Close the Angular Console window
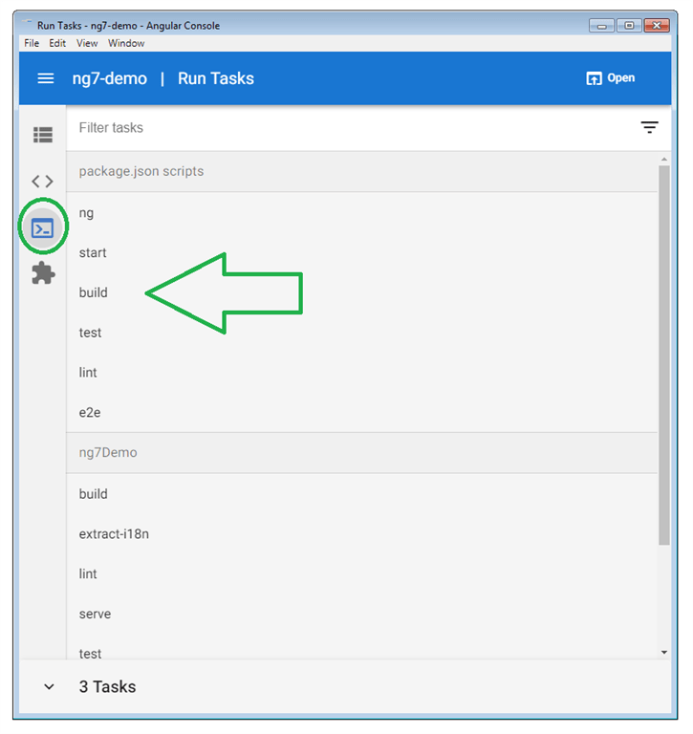693x734 pixels. (x=657, y=26)
